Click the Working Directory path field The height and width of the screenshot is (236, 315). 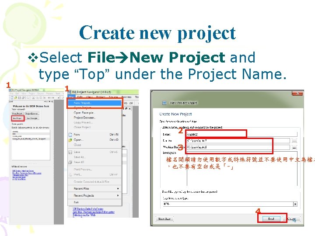[x=238, y=147]
